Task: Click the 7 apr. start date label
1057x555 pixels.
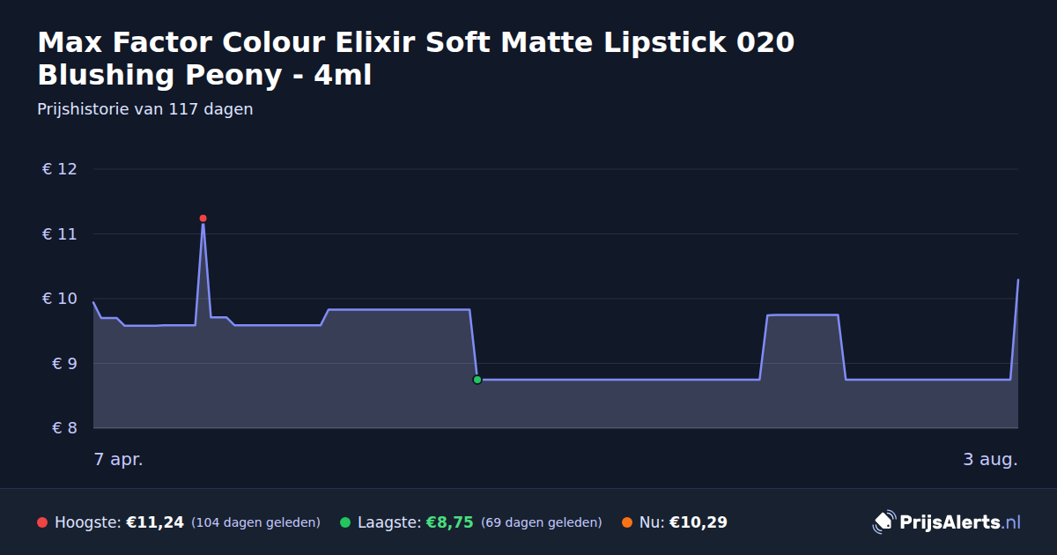Action: (118, 459)
